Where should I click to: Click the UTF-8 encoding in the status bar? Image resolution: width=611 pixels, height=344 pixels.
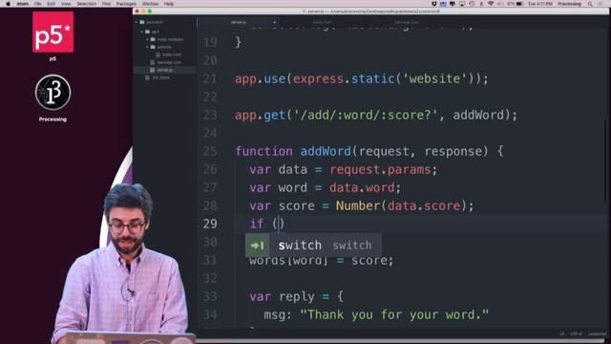point(576,333)
